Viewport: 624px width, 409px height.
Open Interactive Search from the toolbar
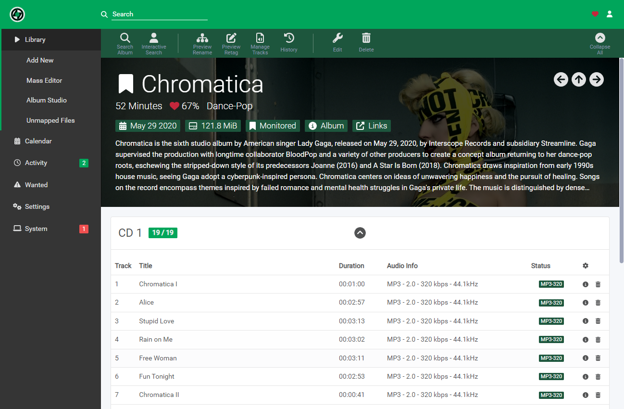[154, 43]
